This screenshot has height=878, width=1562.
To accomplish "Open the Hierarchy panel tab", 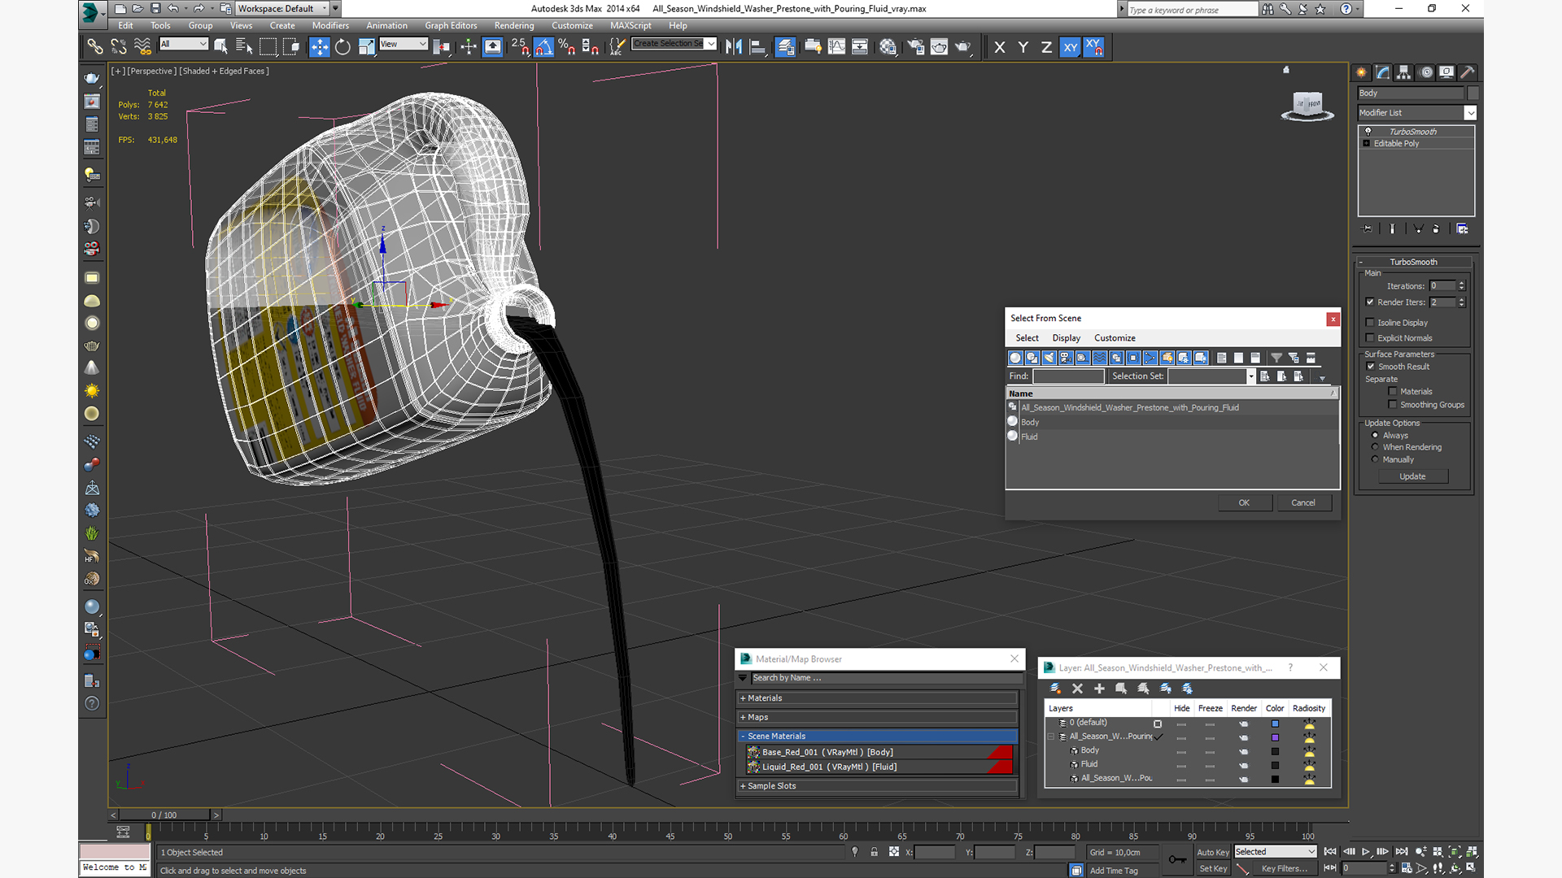I will (1403, 72).
